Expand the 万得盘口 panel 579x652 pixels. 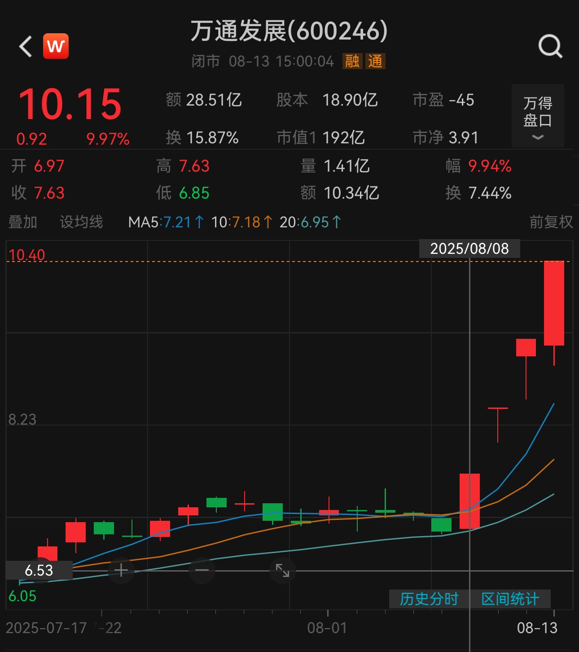(538, 115)
